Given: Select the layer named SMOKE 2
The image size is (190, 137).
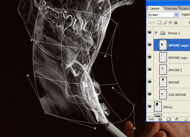Looking at the screenshot, I should pyautogui.click(x=175, y=70).
